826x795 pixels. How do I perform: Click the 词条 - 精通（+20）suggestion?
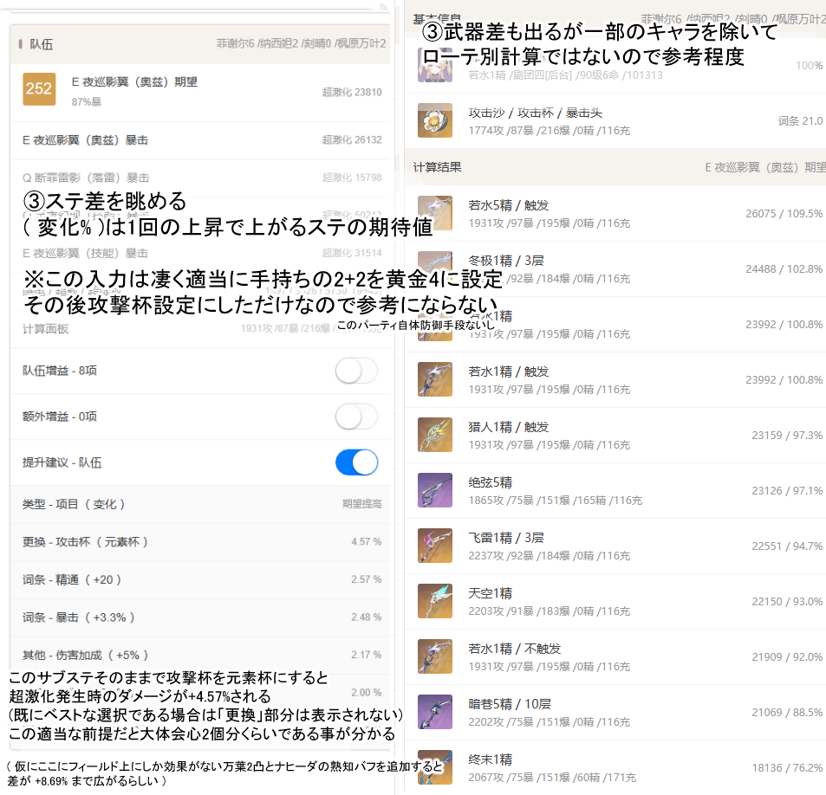200,580
